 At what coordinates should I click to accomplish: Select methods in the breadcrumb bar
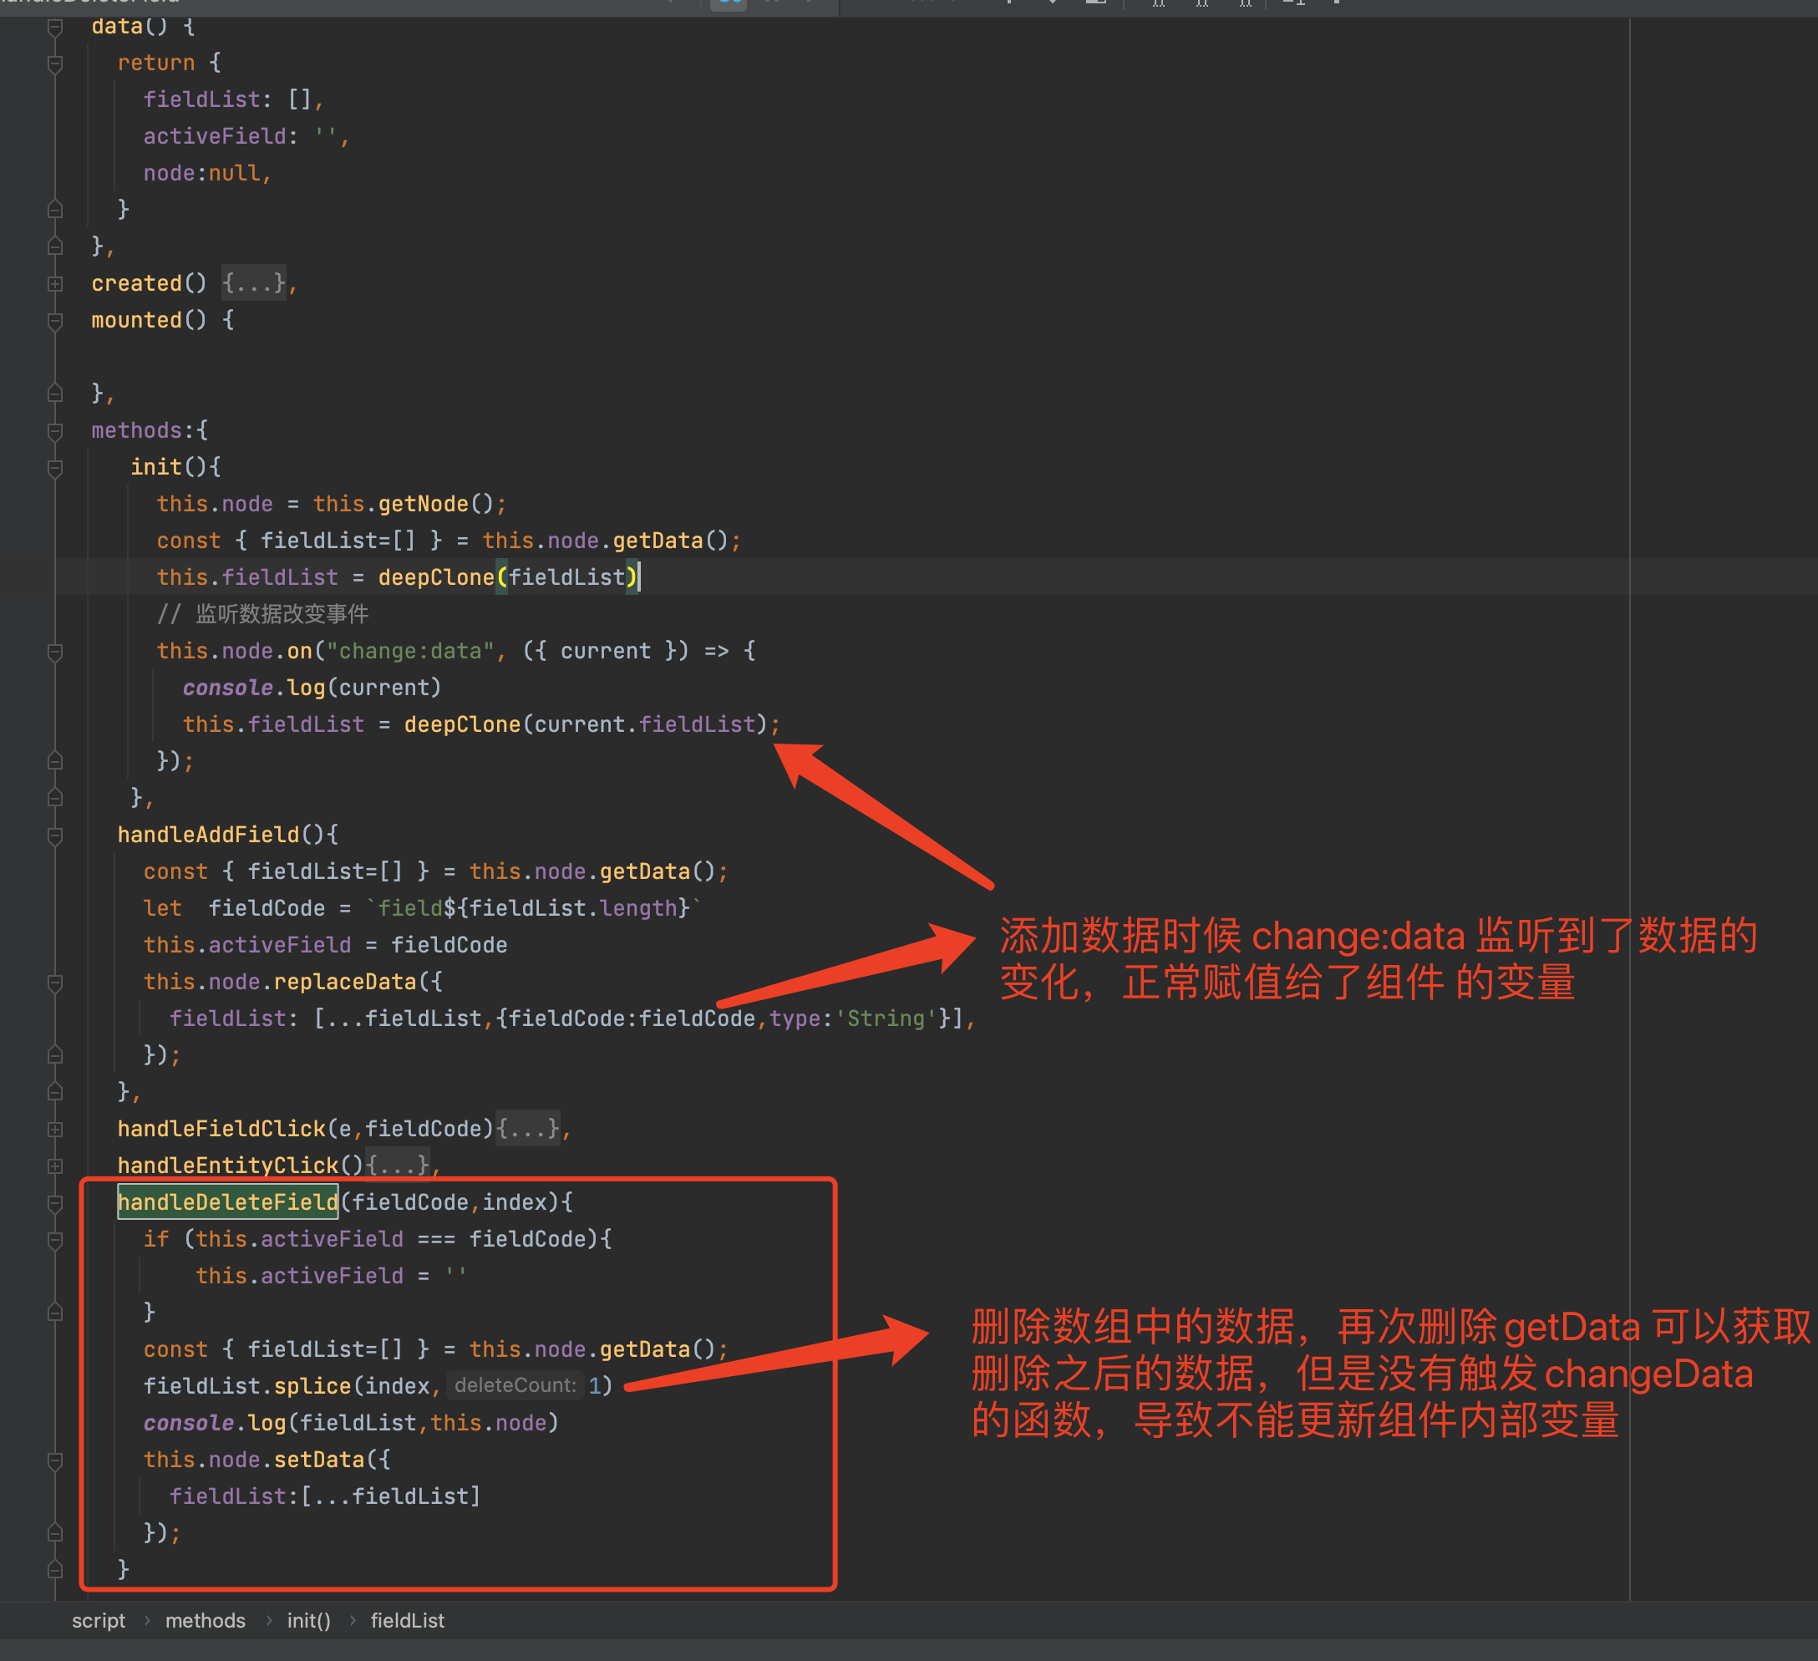click(x=206, y=1620)
